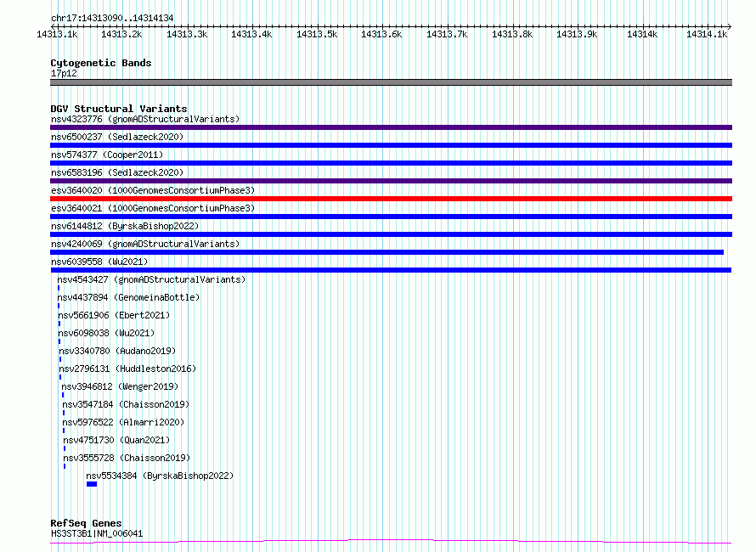
Task: Open the DGV Structural Variants track title
Action: pos(119,109)
